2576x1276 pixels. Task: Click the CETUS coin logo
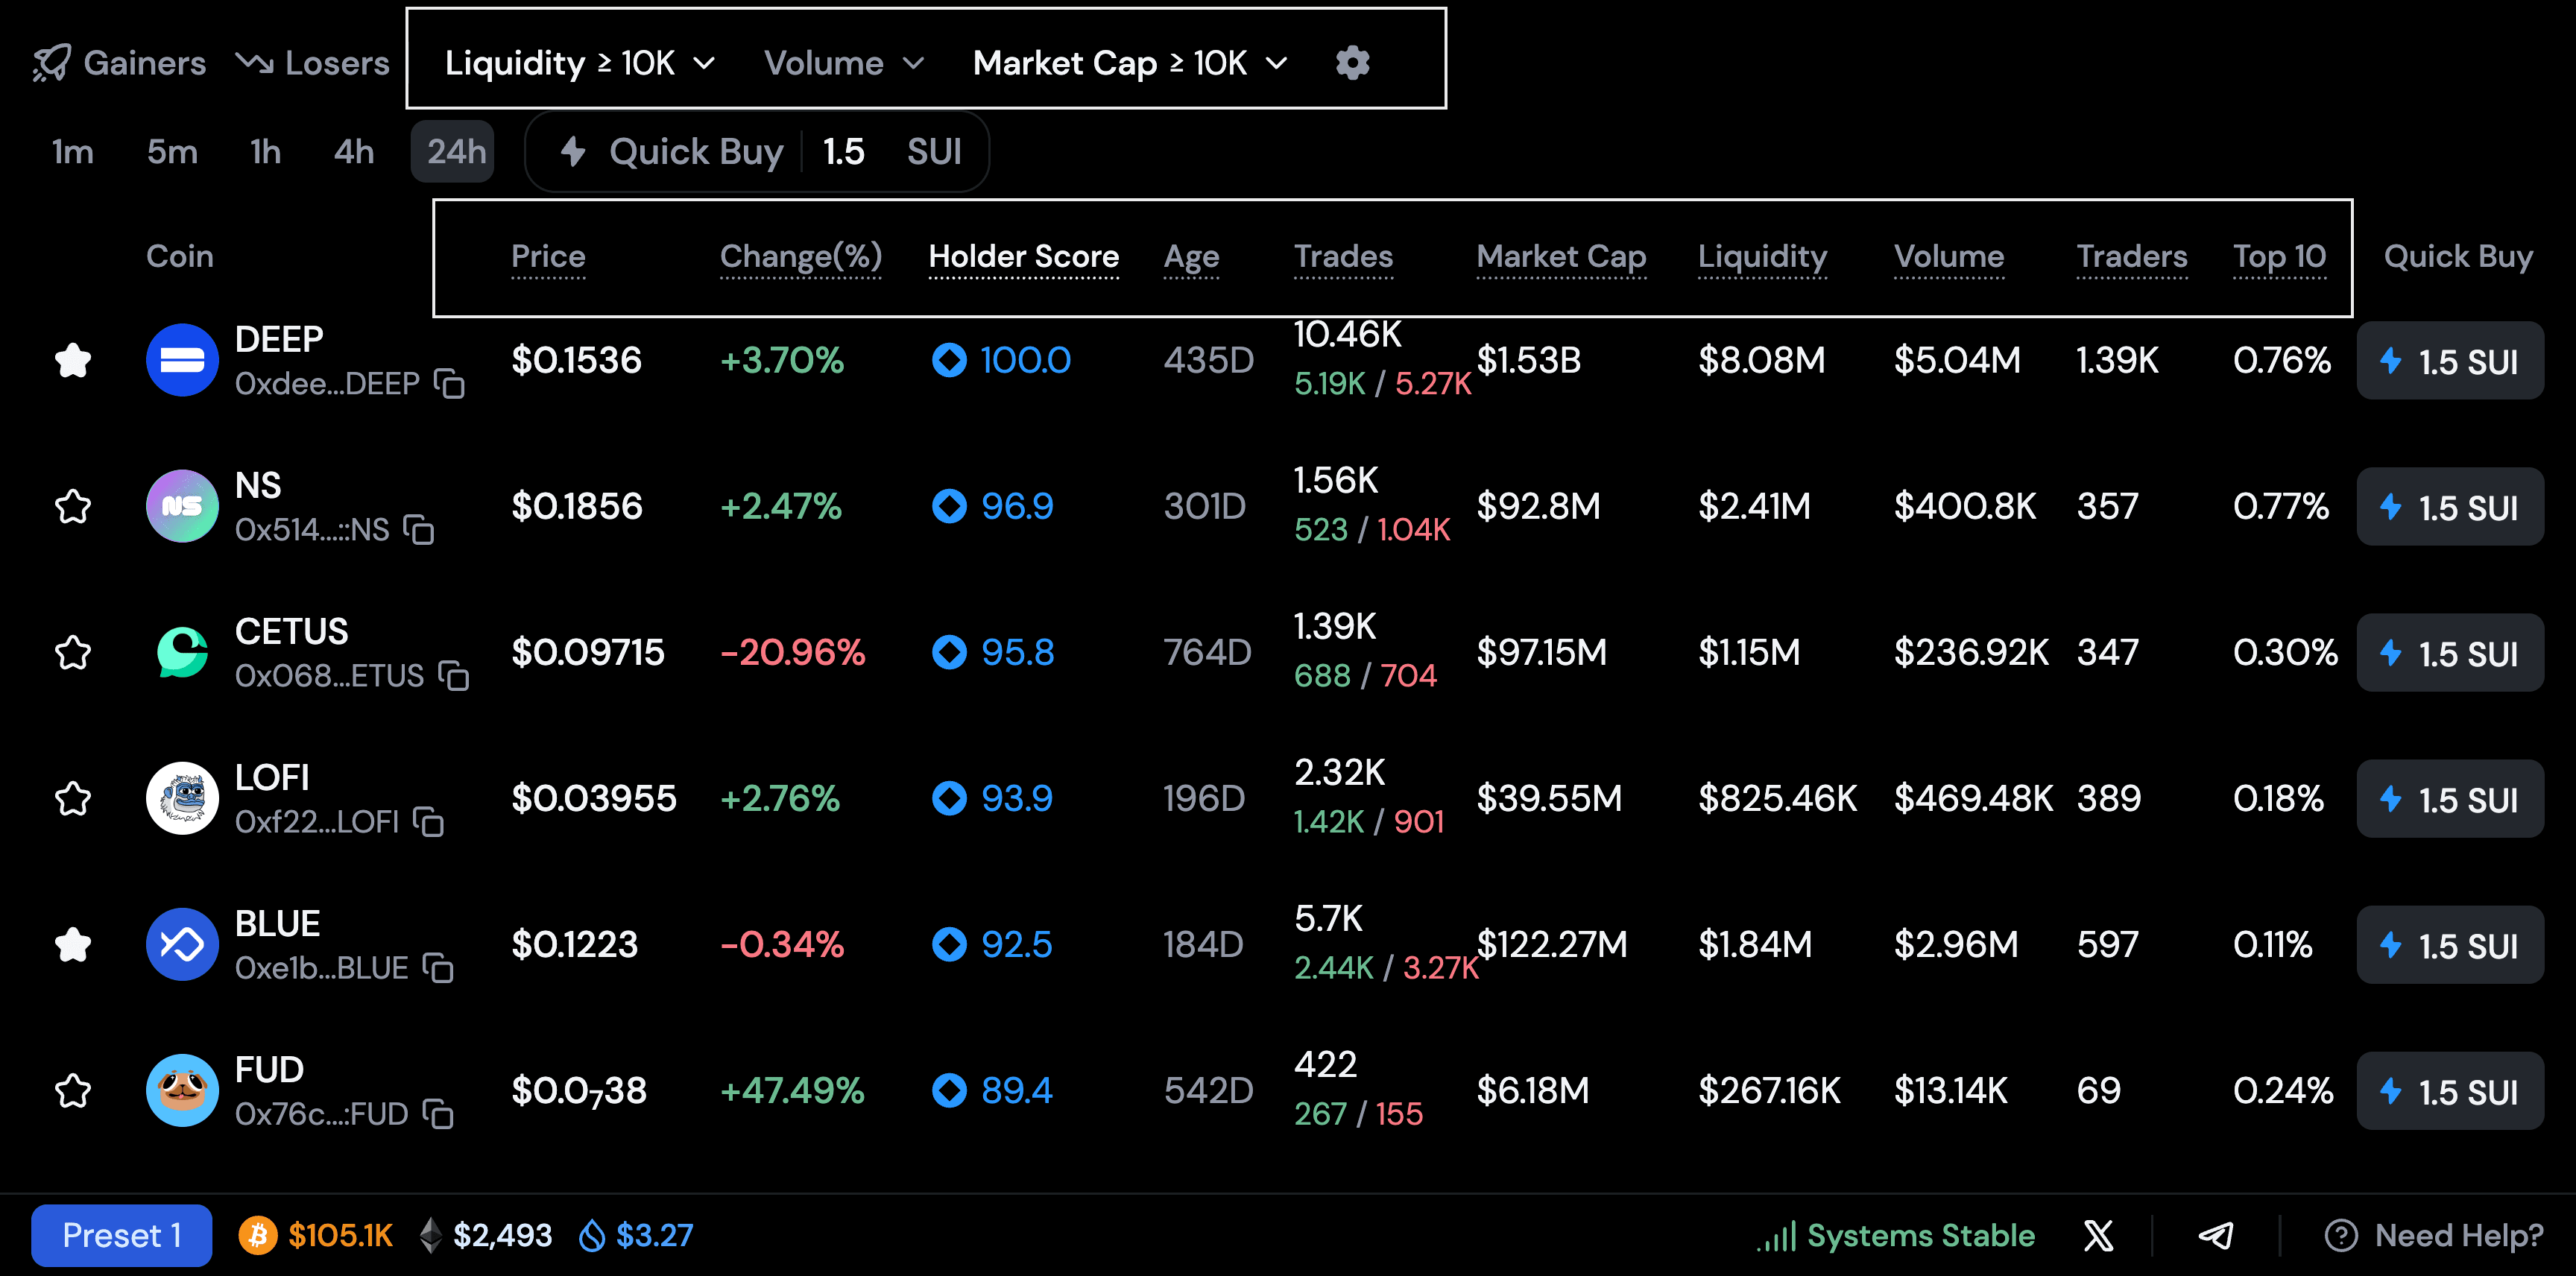point(182,652)
